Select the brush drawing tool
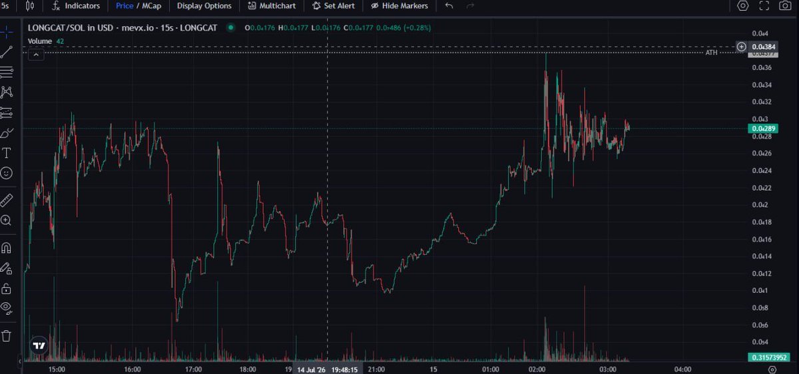Viewport: 799px width, 374px height. coord(7,132)
